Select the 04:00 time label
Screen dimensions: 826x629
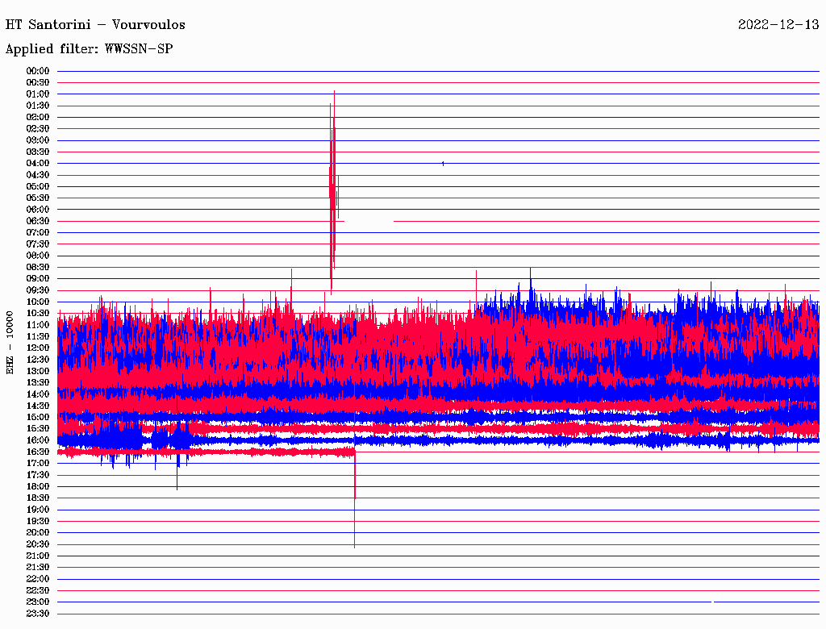pos(38,163)
